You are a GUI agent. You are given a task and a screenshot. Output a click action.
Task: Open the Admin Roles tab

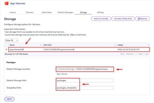pos(47,13)
